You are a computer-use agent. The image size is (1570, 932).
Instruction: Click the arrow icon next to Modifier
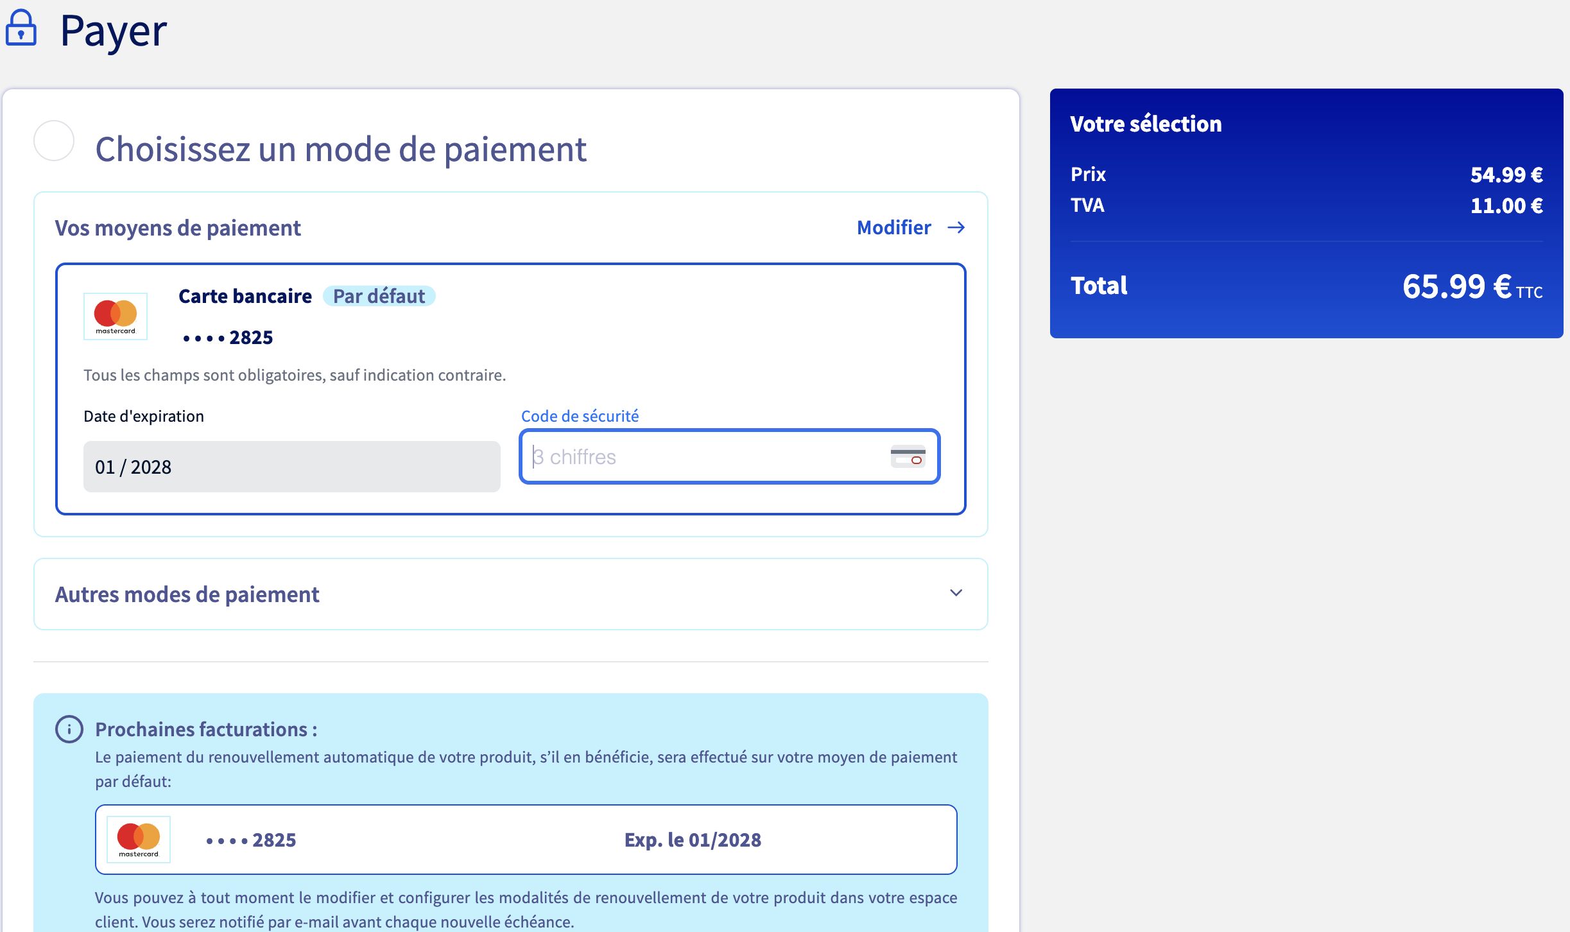click(x=956, y=228)
